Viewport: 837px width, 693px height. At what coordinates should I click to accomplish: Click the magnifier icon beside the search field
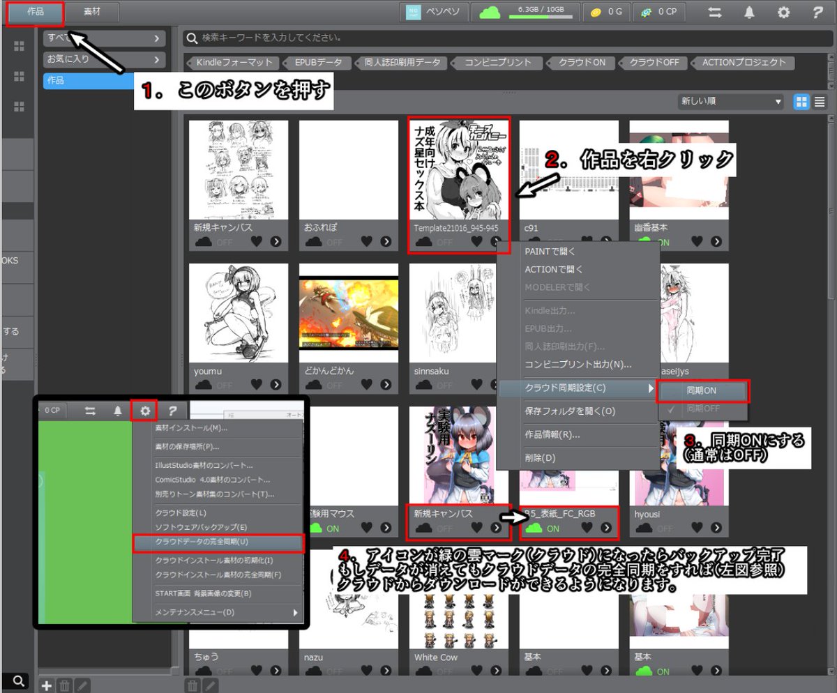pos(193,37)
